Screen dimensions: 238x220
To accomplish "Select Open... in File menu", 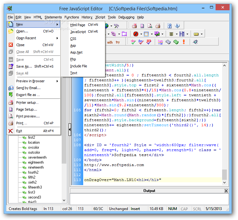I will [34, 31].
